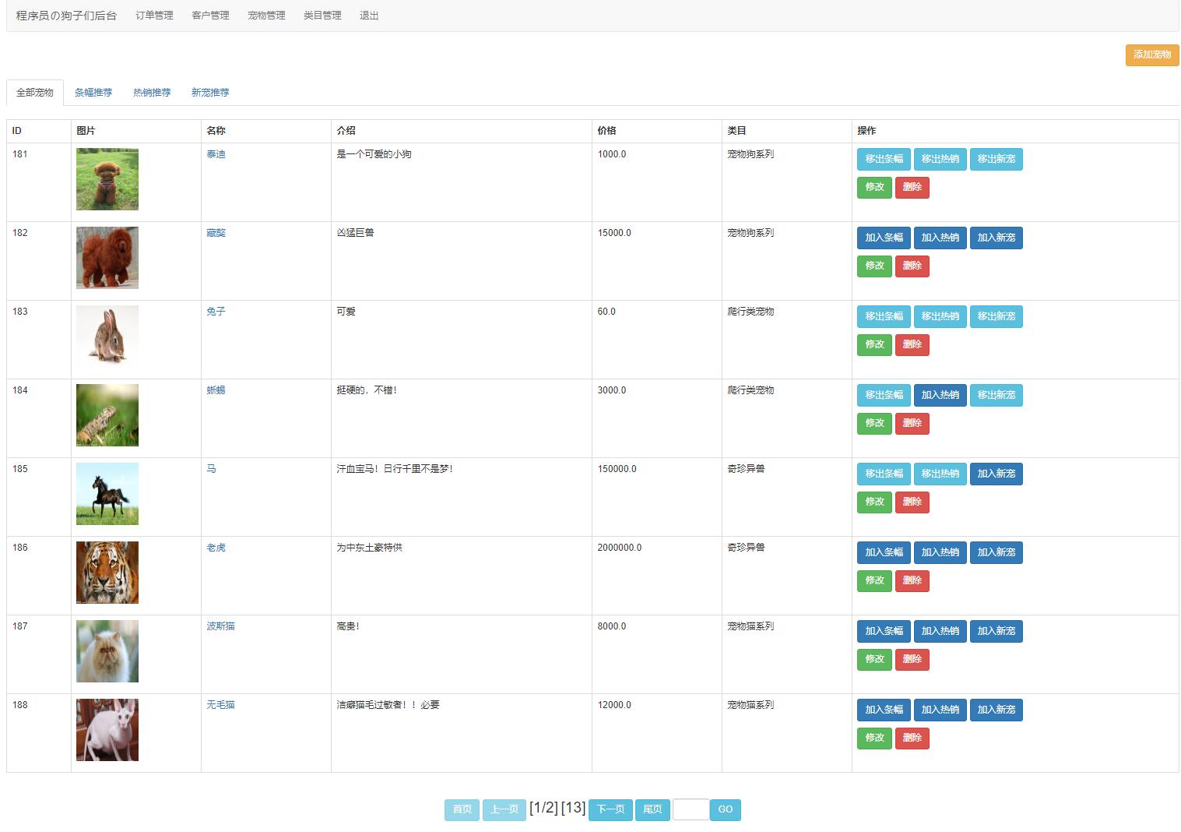Open 订单管理 in the top navigation
This screenshot has height=832, width=1181.
pyautogui.click(x=154, y=16)
